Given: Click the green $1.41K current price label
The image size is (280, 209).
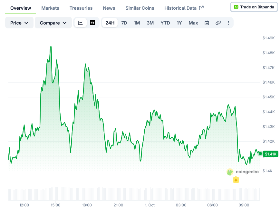Looking at the screenshot, I should [x=271, y=154].
